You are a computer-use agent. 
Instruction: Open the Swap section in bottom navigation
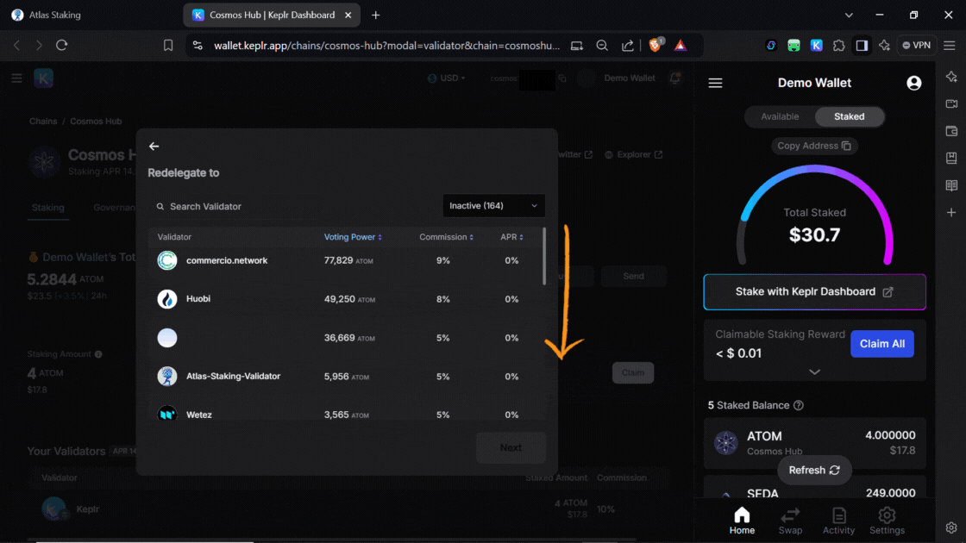click(x=790, y=520)
